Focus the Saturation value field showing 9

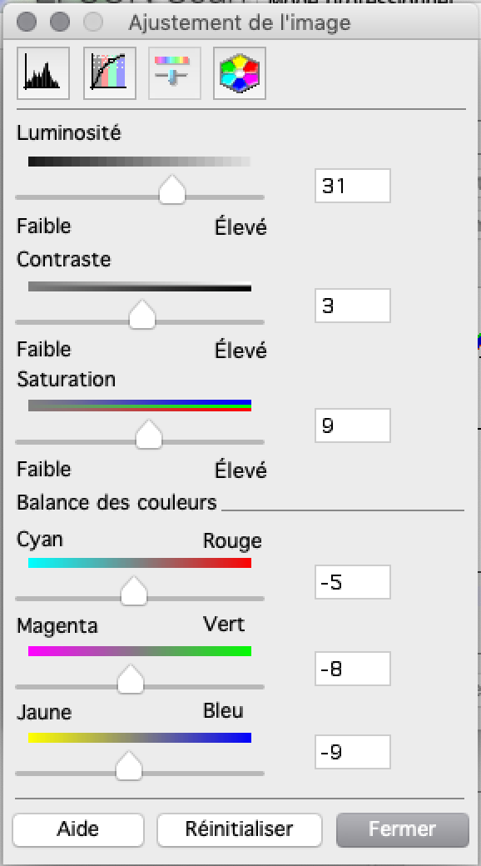(x=352, y=426)
